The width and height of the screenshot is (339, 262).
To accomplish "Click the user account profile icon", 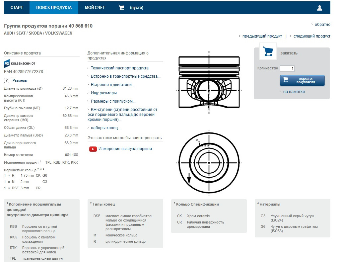I will pyautogui.click(x=319, y=8).
